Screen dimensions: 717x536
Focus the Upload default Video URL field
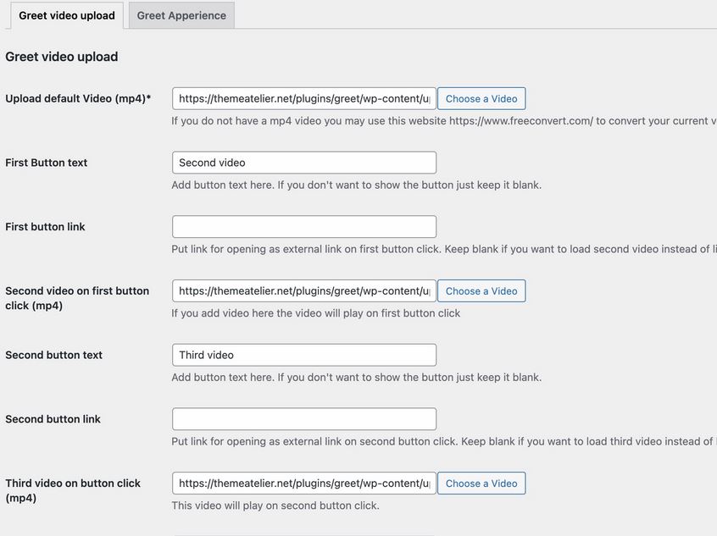coord(304,99)
